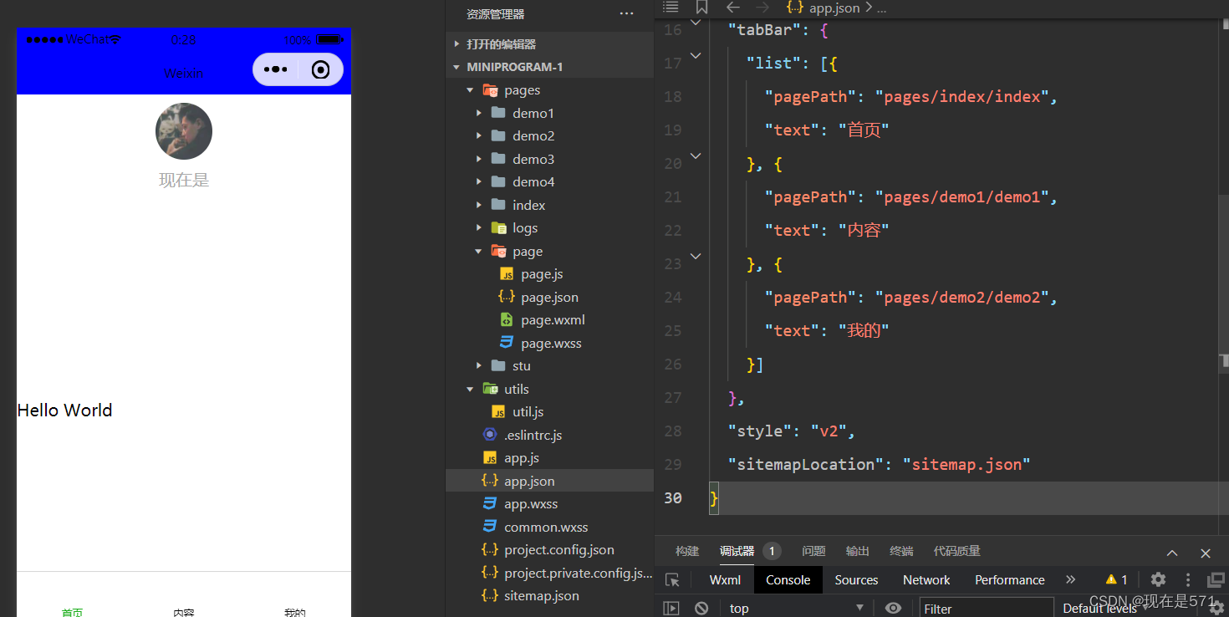Show the console sidebar panel icon

(671, 608)
